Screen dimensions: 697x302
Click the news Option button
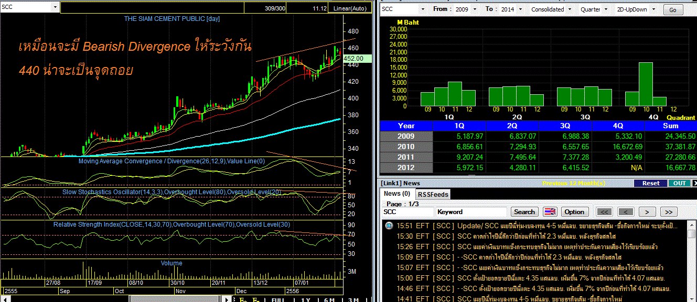pyautogui.click(x=574, y=212)
